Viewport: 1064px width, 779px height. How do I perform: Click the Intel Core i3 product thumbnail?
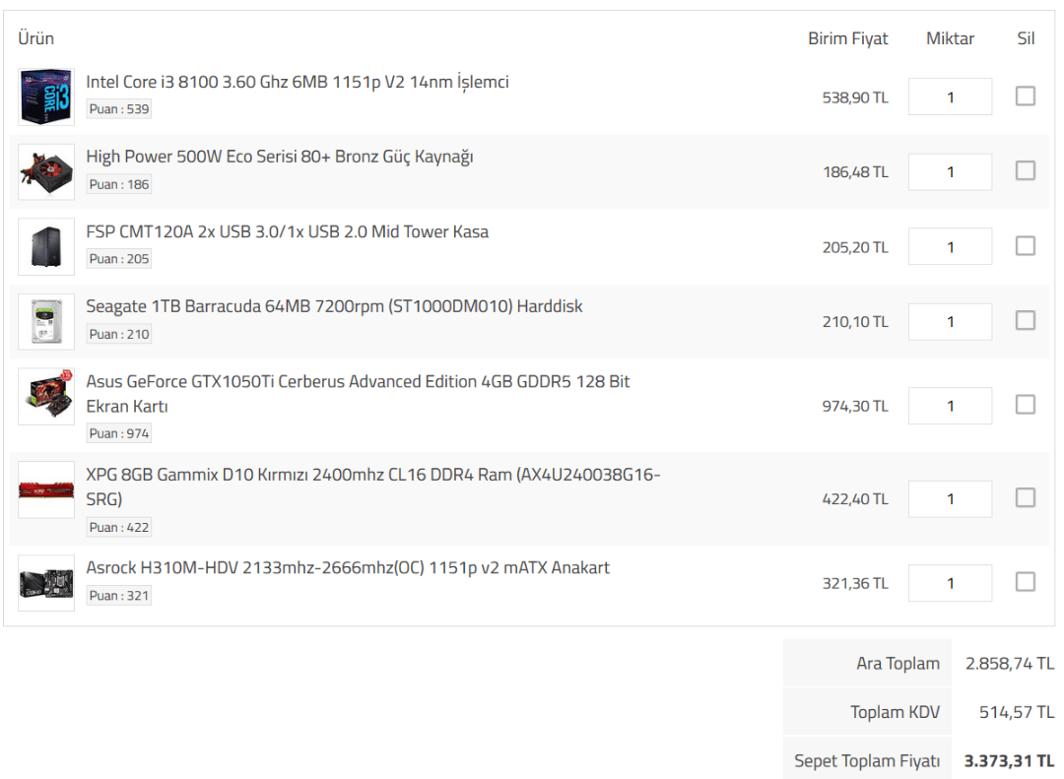46,97
